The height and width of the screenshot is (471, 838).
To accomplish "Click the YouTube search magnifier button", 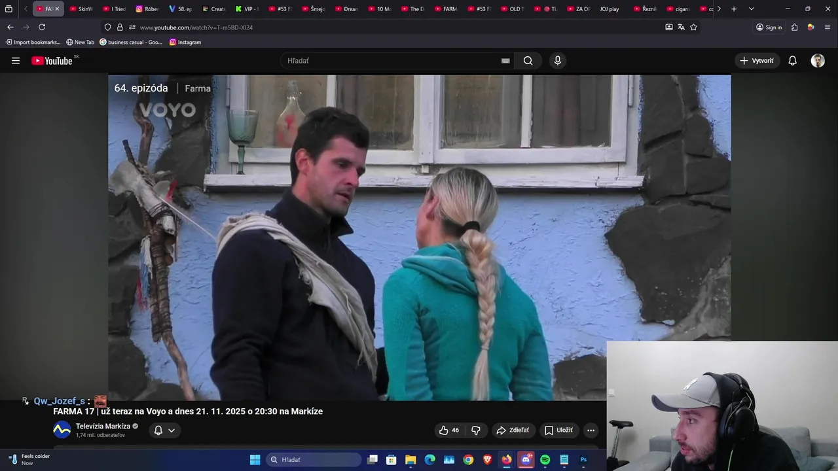I will [528, 61].
